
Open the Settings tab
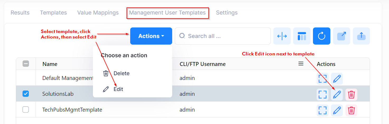(227, 13)
